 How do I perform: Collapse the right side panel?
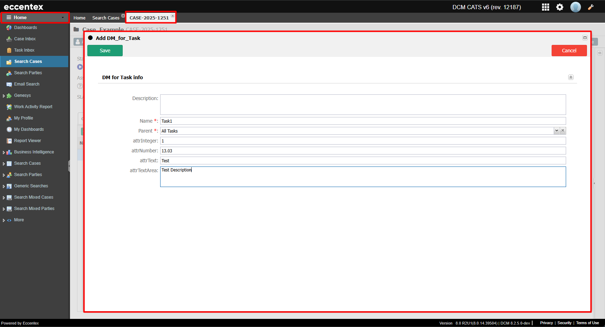click(600, 53)
